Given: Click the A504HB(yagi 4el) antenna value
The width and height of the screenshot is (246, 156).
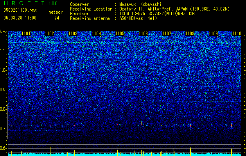Looking at the screenshot, I should [138, 18].
